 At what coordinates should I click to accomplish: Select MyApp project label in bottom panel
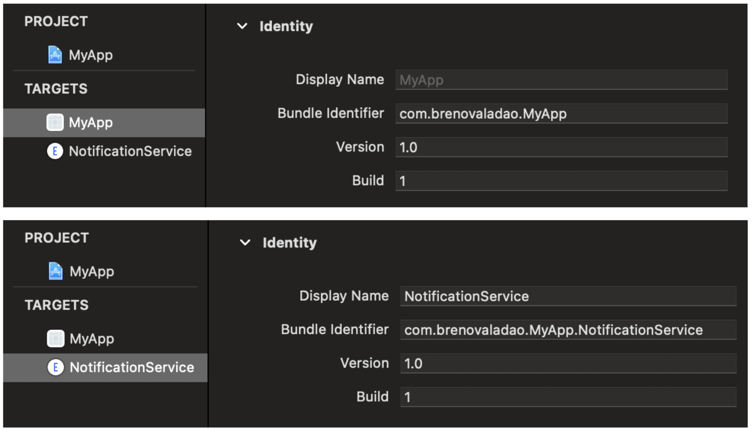click(92, 271)
